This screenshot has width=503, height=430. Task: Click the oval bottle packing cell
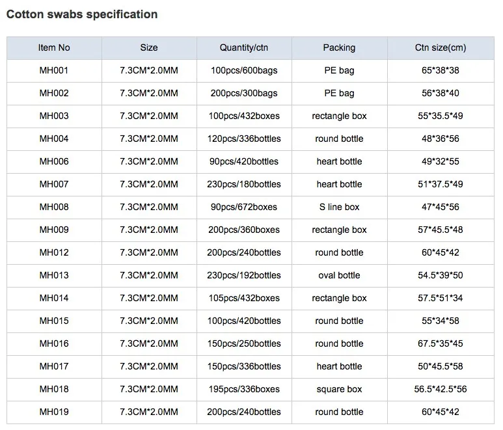click(x=339, y=275)
